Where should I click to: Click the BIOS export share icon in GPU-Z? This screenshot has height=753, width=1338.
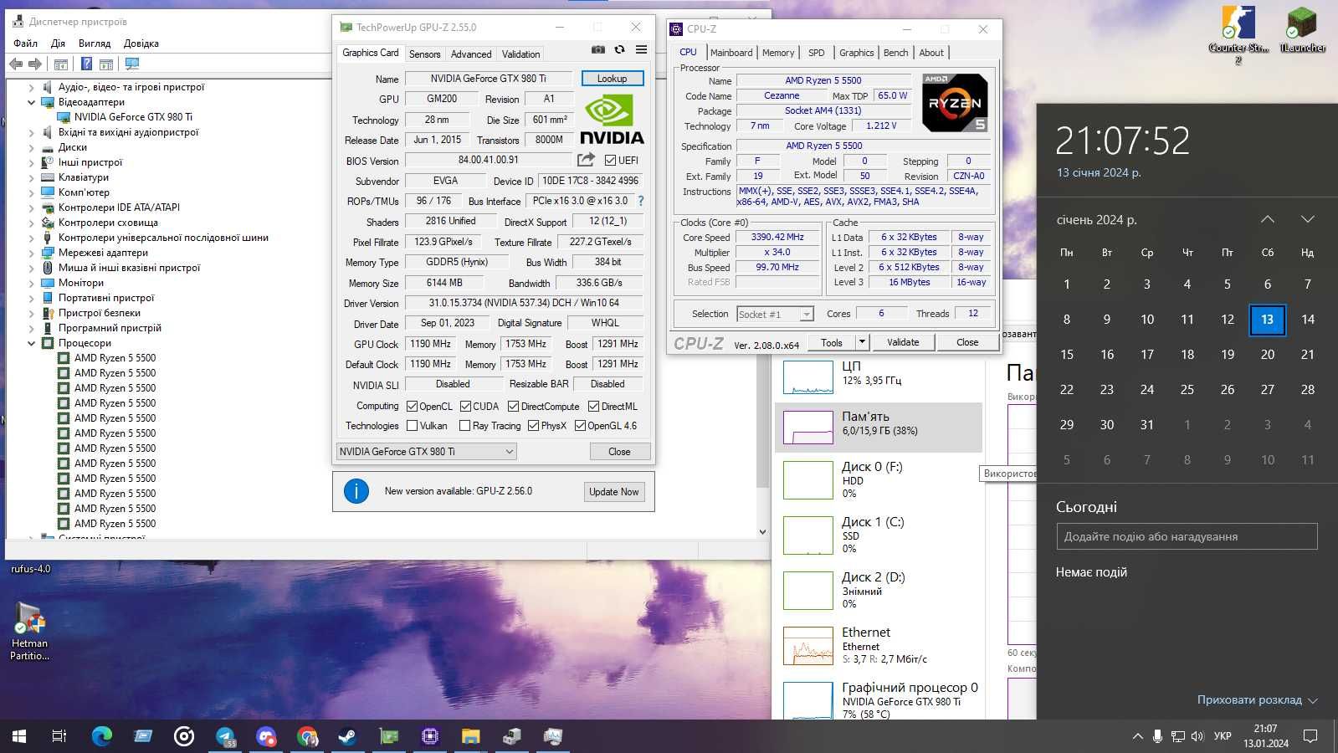(586, 159)
